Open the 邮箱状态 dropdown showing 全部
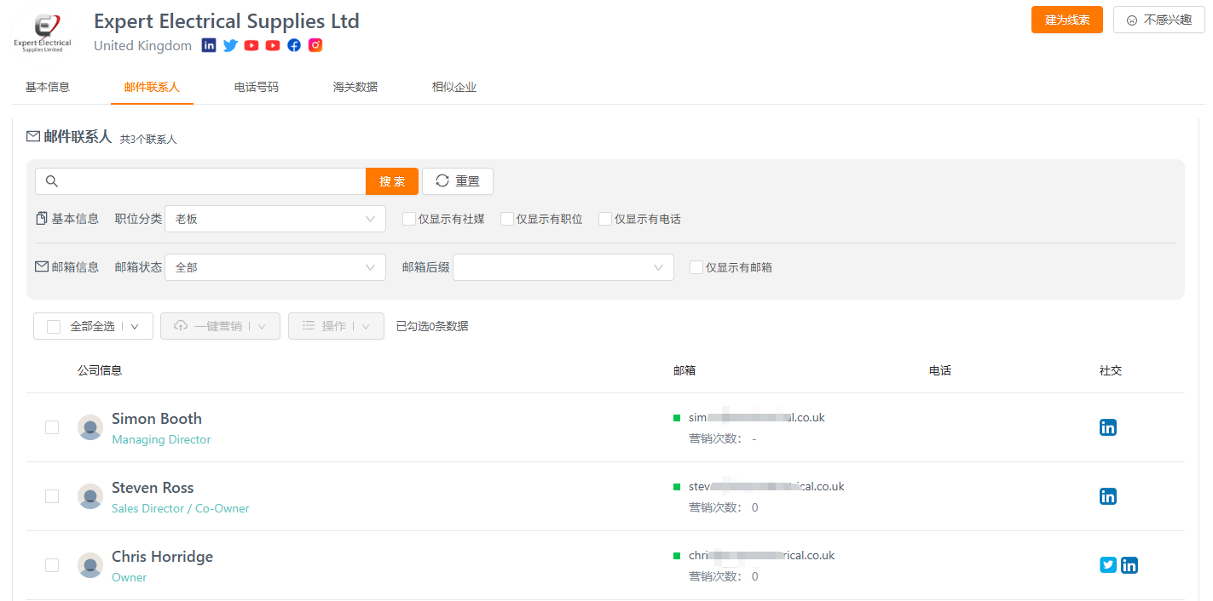Viewport: 1213px width, 601px height. [275, 267]
